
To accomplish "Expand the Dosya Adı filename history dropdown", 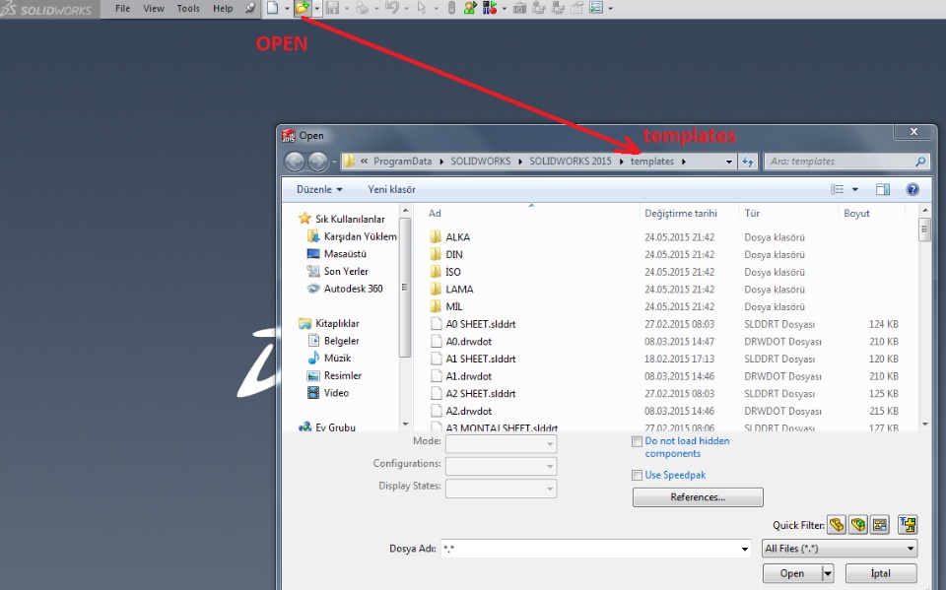I will [745, 549].
